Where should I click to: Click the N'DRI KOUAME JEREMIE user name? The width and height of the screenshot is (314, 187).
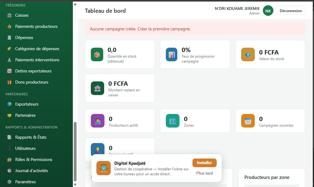(237, 9)
